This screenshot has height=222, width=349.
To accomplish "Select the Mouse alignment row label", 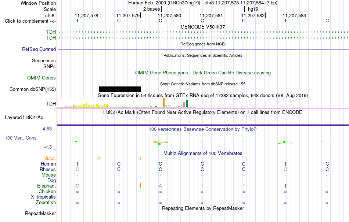I will pyautogui.click(x=48, y=175).
